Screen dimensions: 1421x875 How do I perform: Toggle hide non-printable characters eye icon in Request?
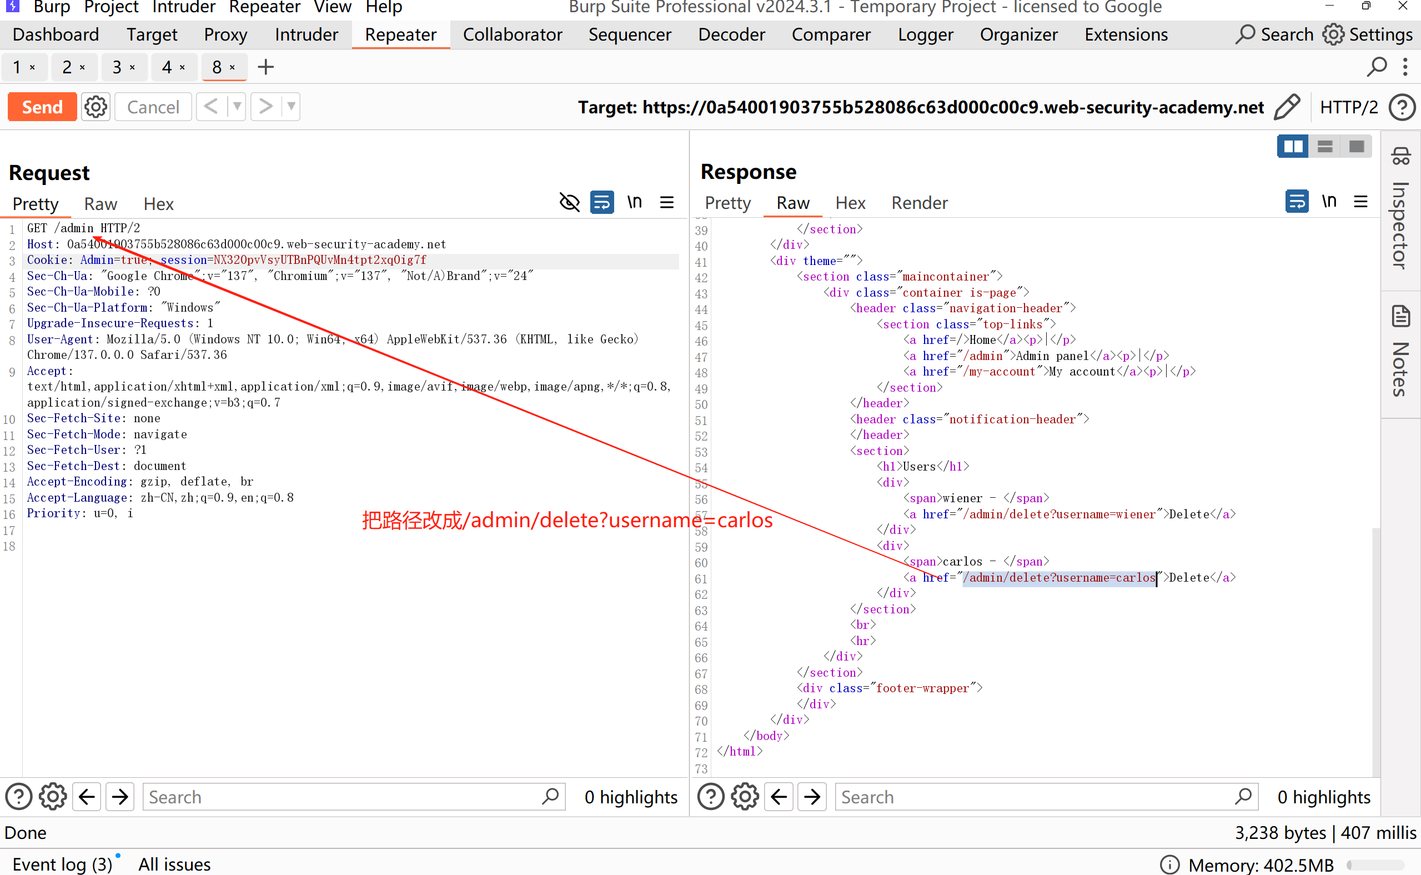coord(569,203)
